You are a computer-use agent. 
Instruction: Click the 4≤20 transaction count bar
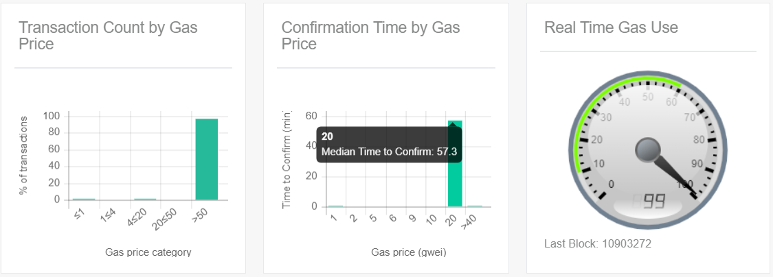(x=145, y=200)
